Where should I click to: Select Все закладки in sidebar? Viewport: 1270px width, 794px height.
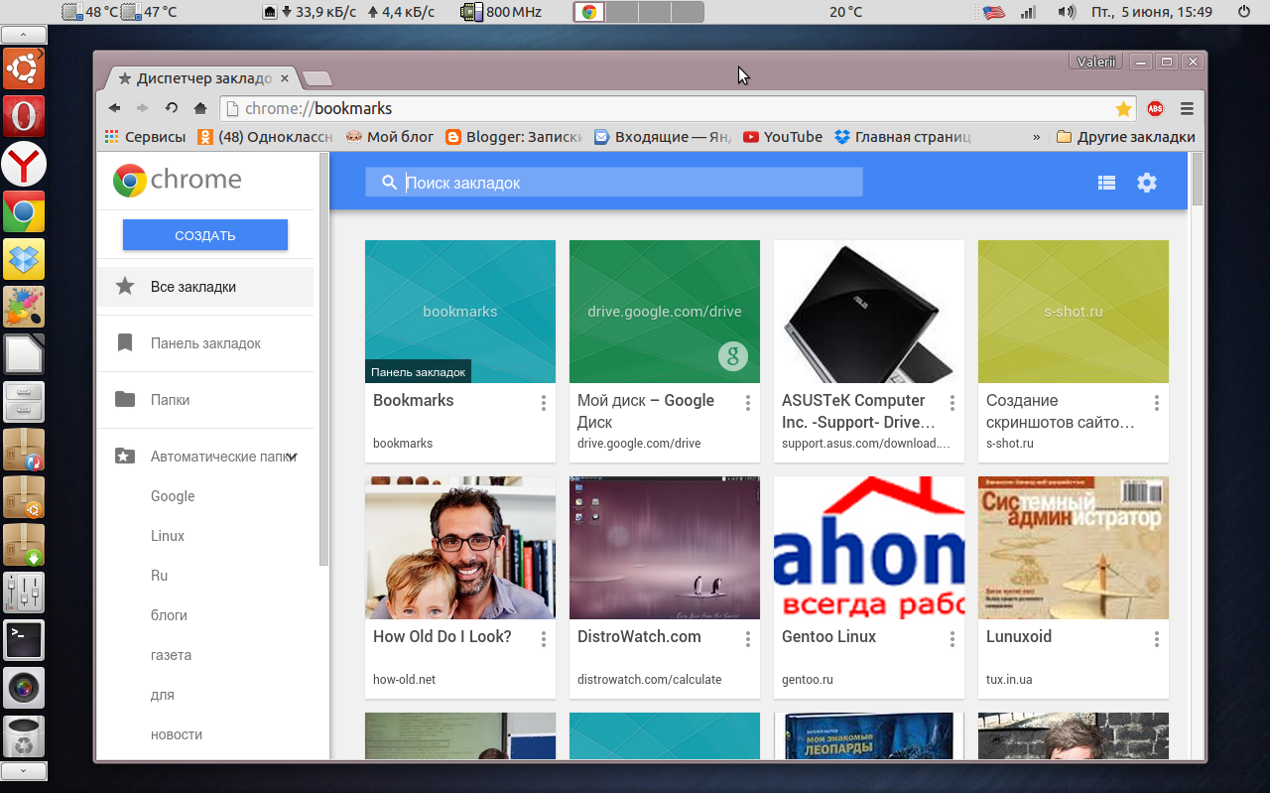(205, 287)
